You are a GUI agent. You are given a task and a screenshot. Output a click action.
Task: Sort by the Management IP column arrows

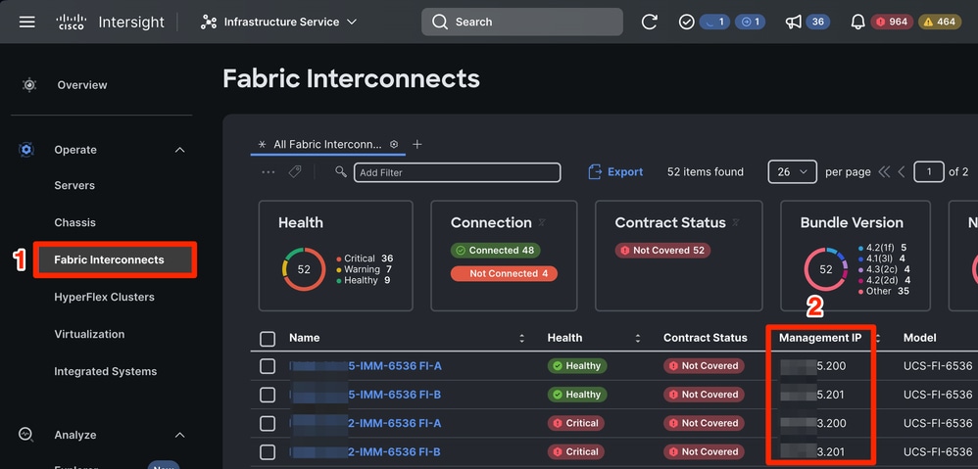tap(878, 338)
